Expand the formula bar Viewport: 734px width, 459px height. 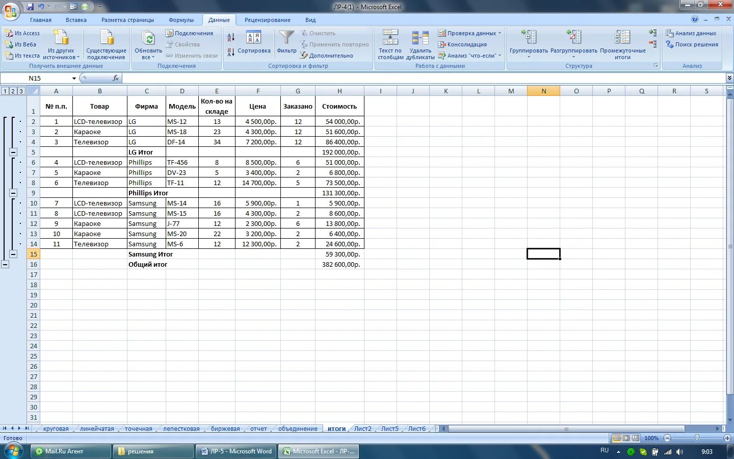pyautogui.click(x=729, y=78)
